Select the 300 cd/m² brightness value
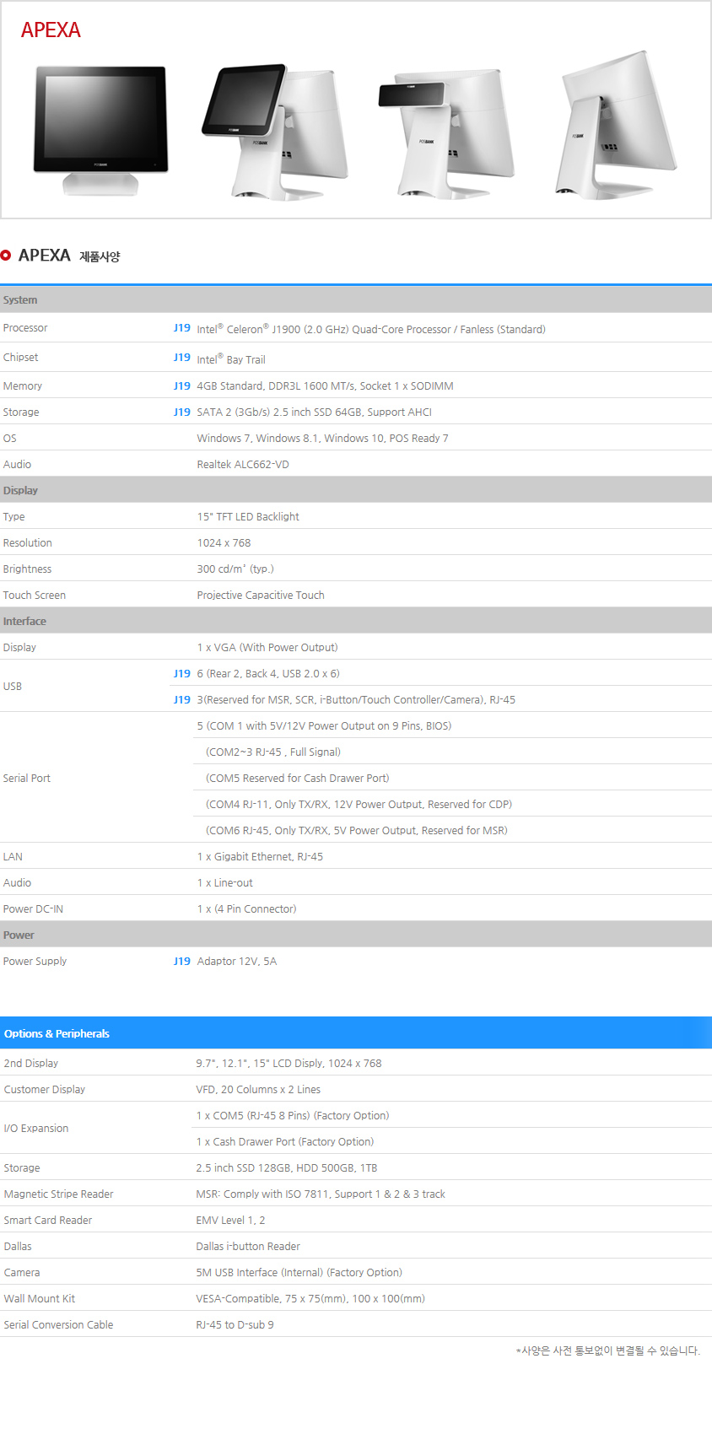The height and width of the screenshot is (1434, 712). click(235, 569)
